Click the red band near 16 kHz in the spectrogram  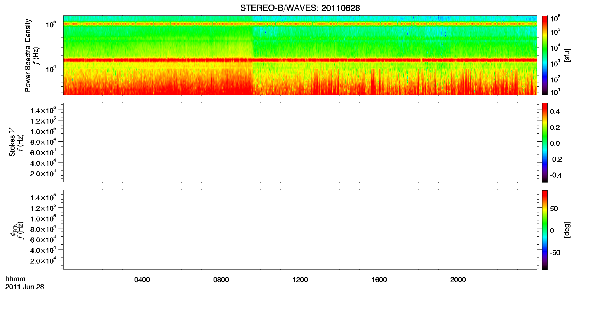pyautogui.click(x=300, y=60)
